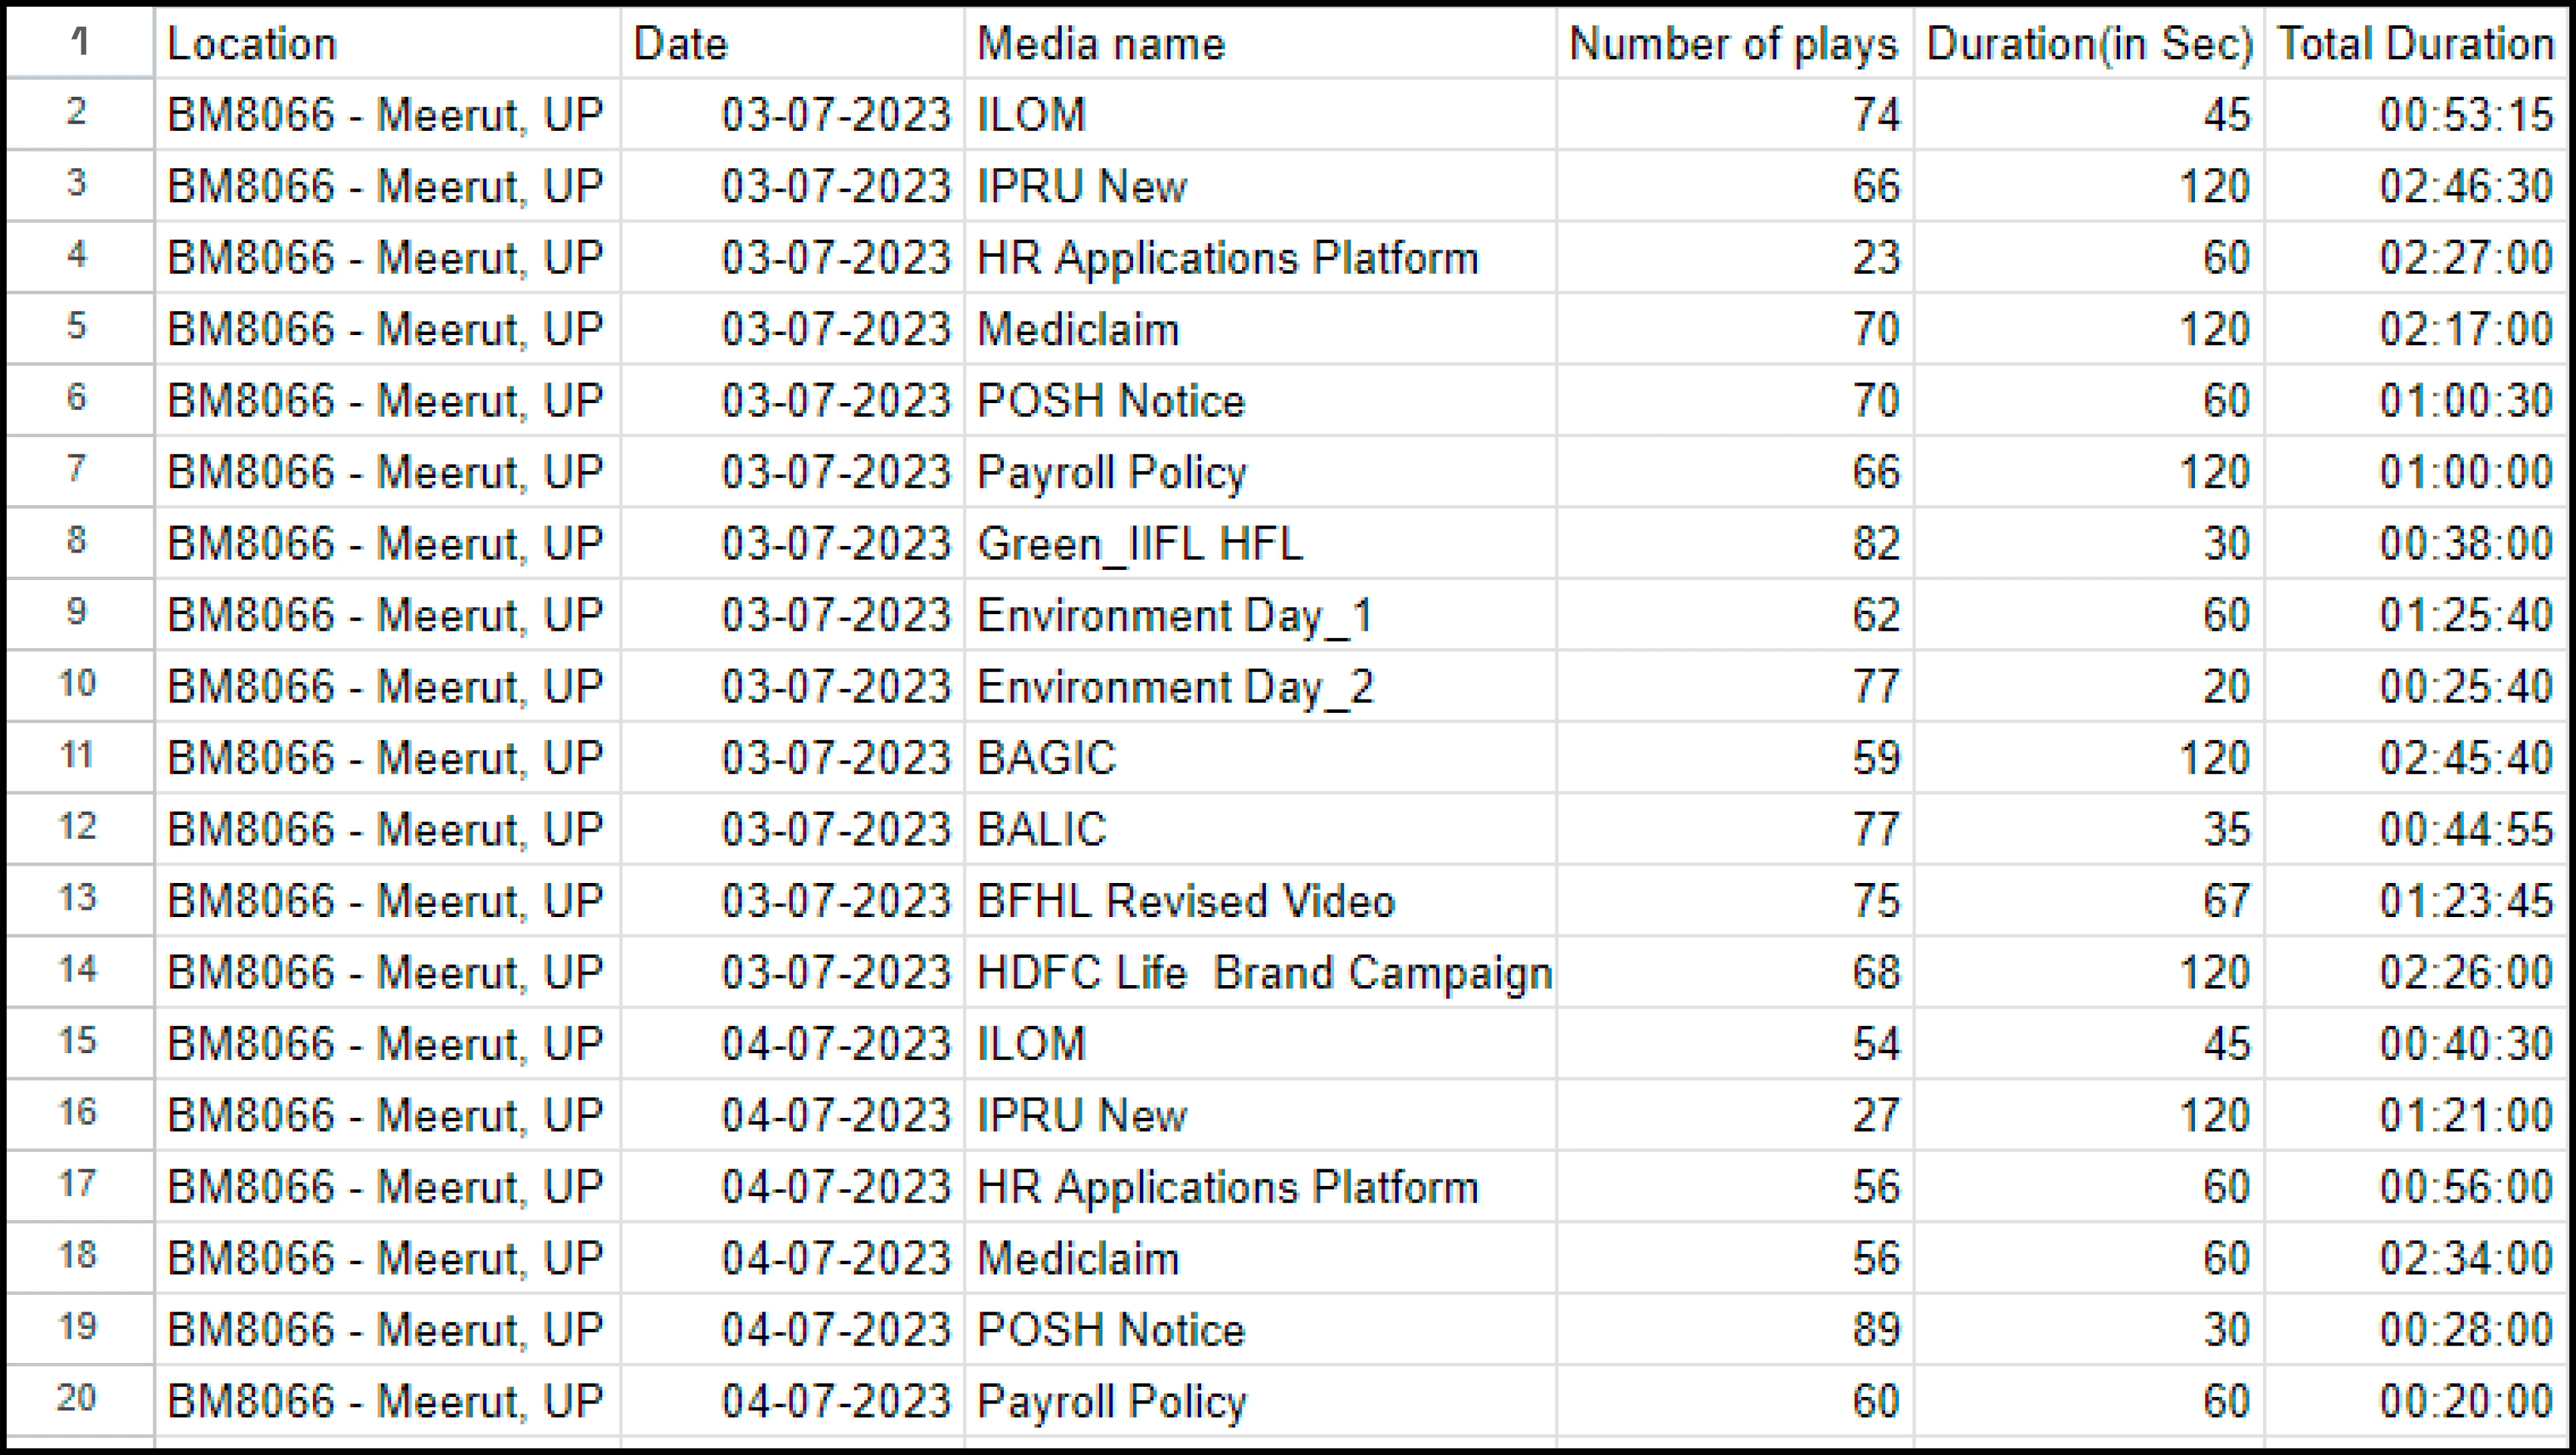The height and width of the screenshot is (1455, 2576).
Task: Click ILOM media name in row 2
Action: tap(1260, 114)
